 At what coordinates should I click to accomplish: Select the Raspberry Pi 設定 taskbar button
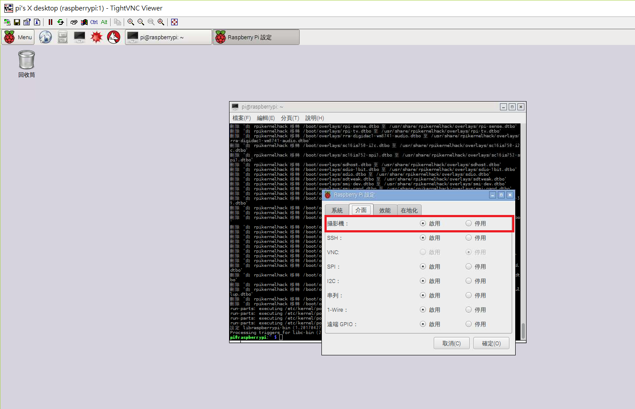tap(256, 37)
